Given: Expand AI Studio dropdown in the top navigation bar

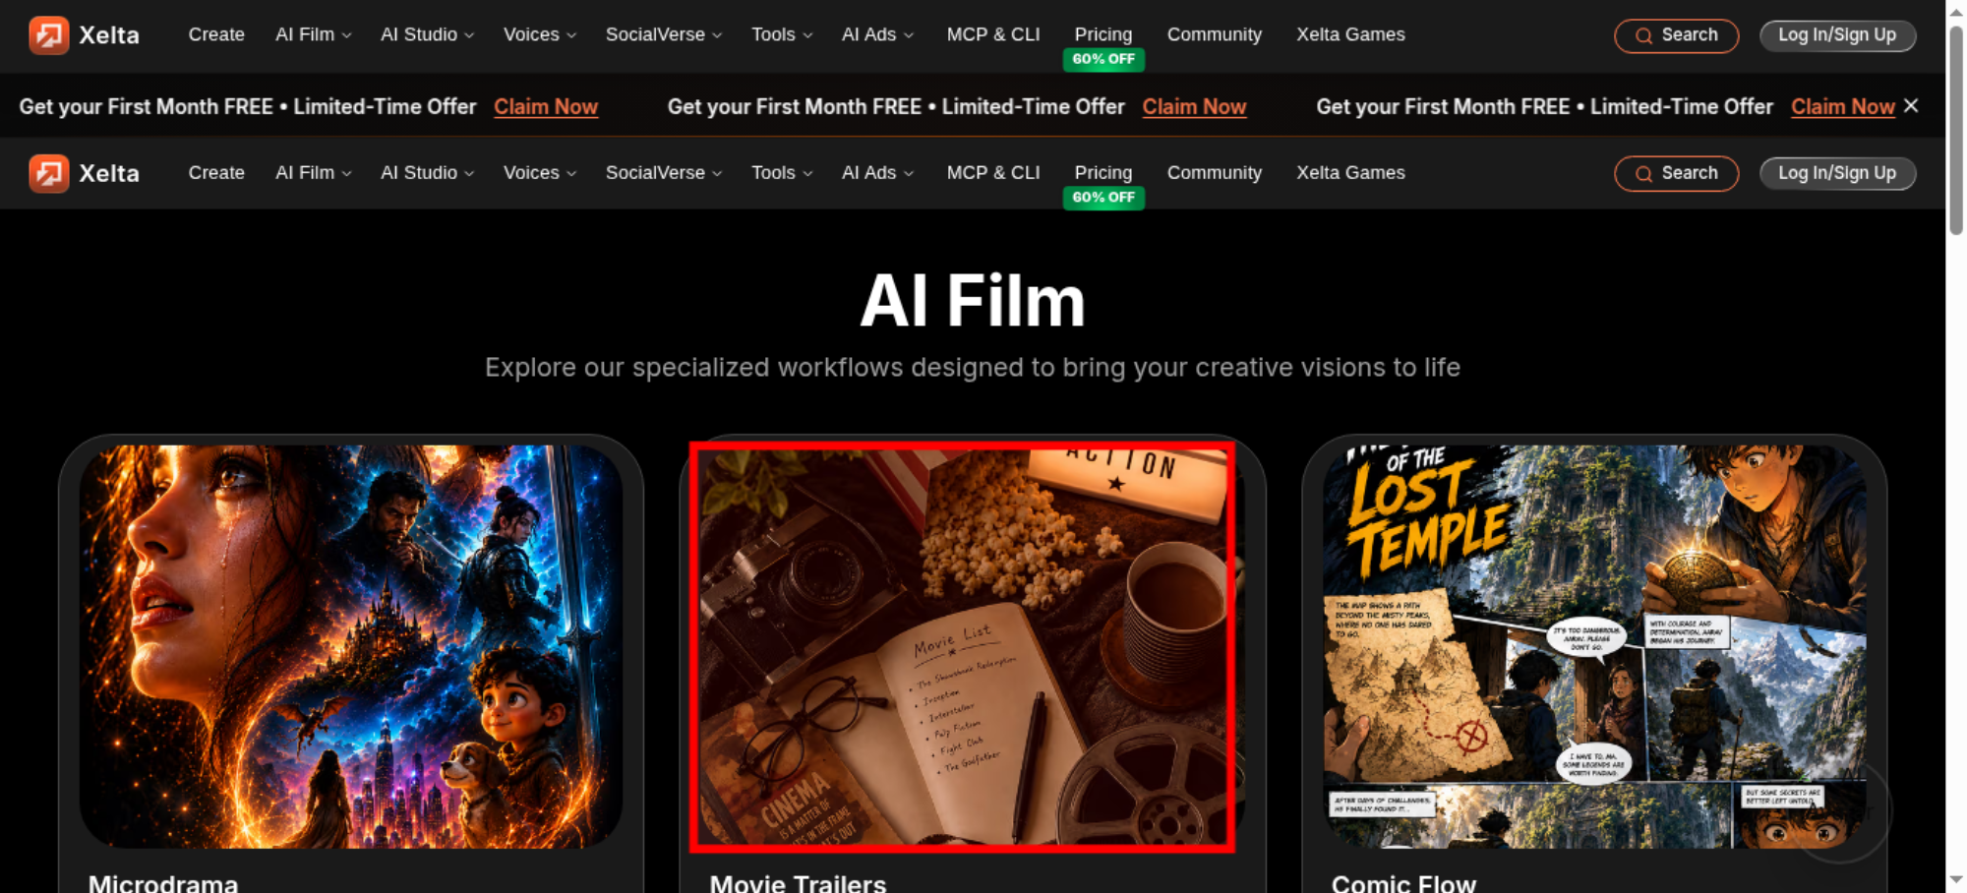Looking at the screenshot, I should click(427, 34).
